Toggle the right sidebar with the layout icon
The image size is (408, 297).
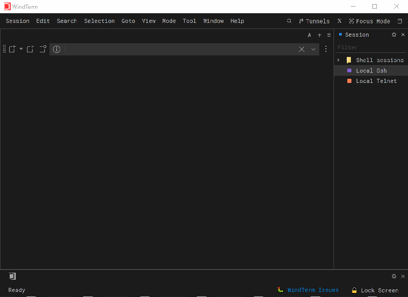[400, 21]
